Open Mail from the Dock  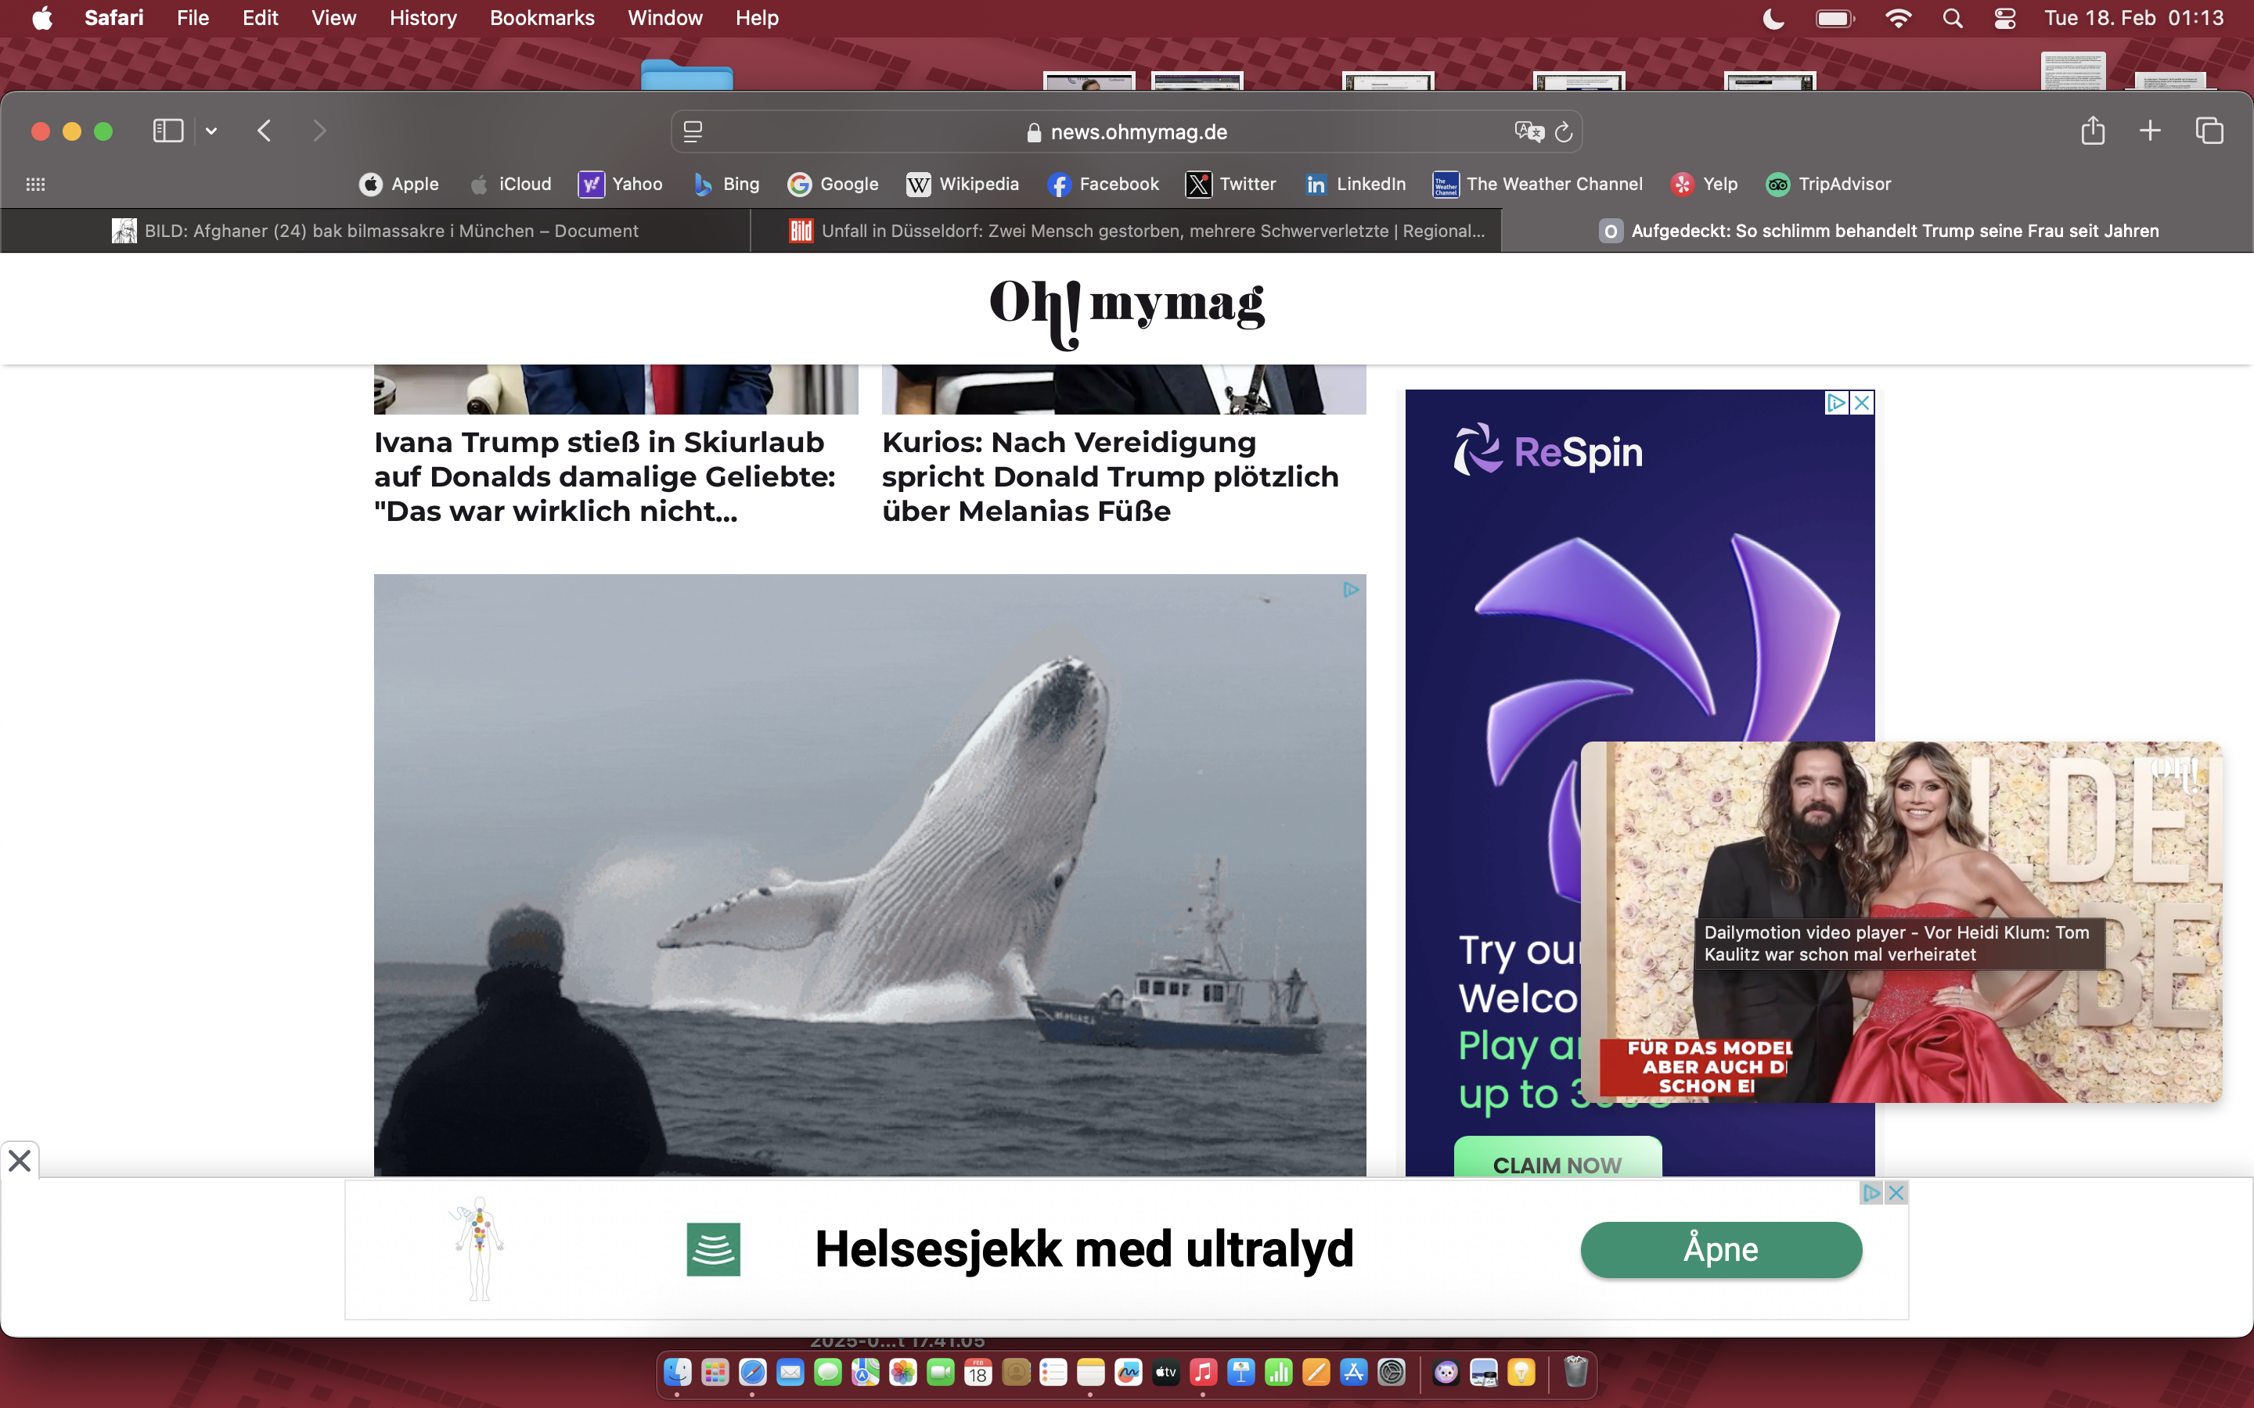click(x=790, y=1373)
